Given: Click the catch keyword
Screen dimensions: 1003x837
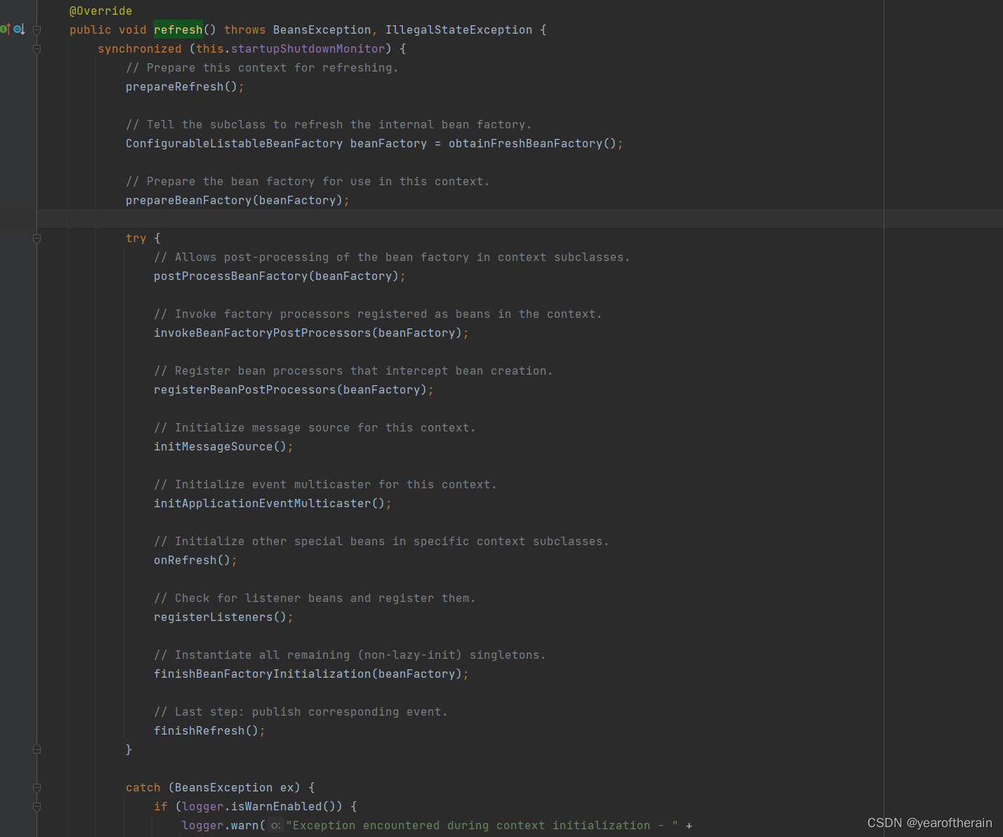Looking at the screenshot, I should tap(143, 788).
